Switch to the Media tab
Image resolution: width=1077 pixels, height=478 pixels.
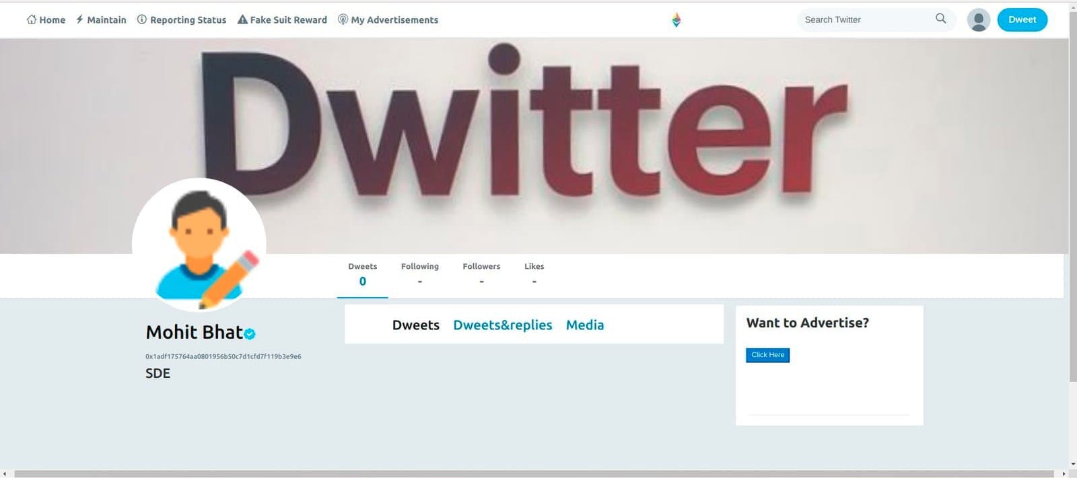coord(584,325)
